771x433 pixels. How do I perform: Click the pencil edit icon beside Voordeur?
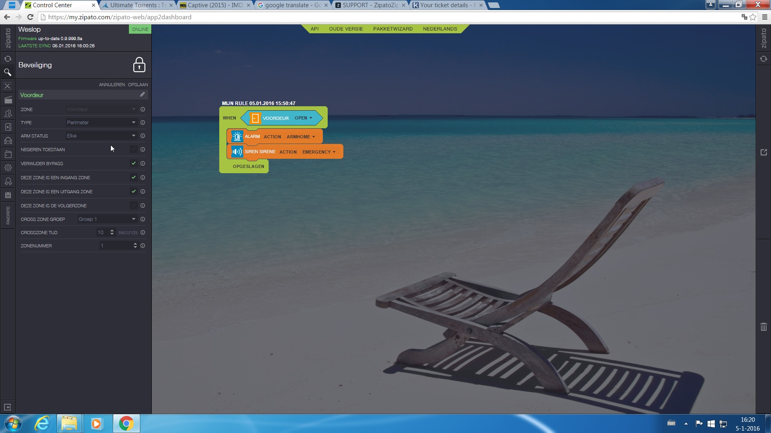(x=142, y=95)
